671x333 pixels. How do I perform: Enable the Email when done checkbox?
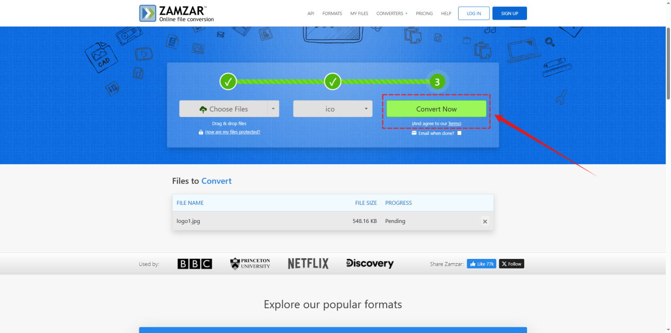pyautogui.click(x=459, y=133)
